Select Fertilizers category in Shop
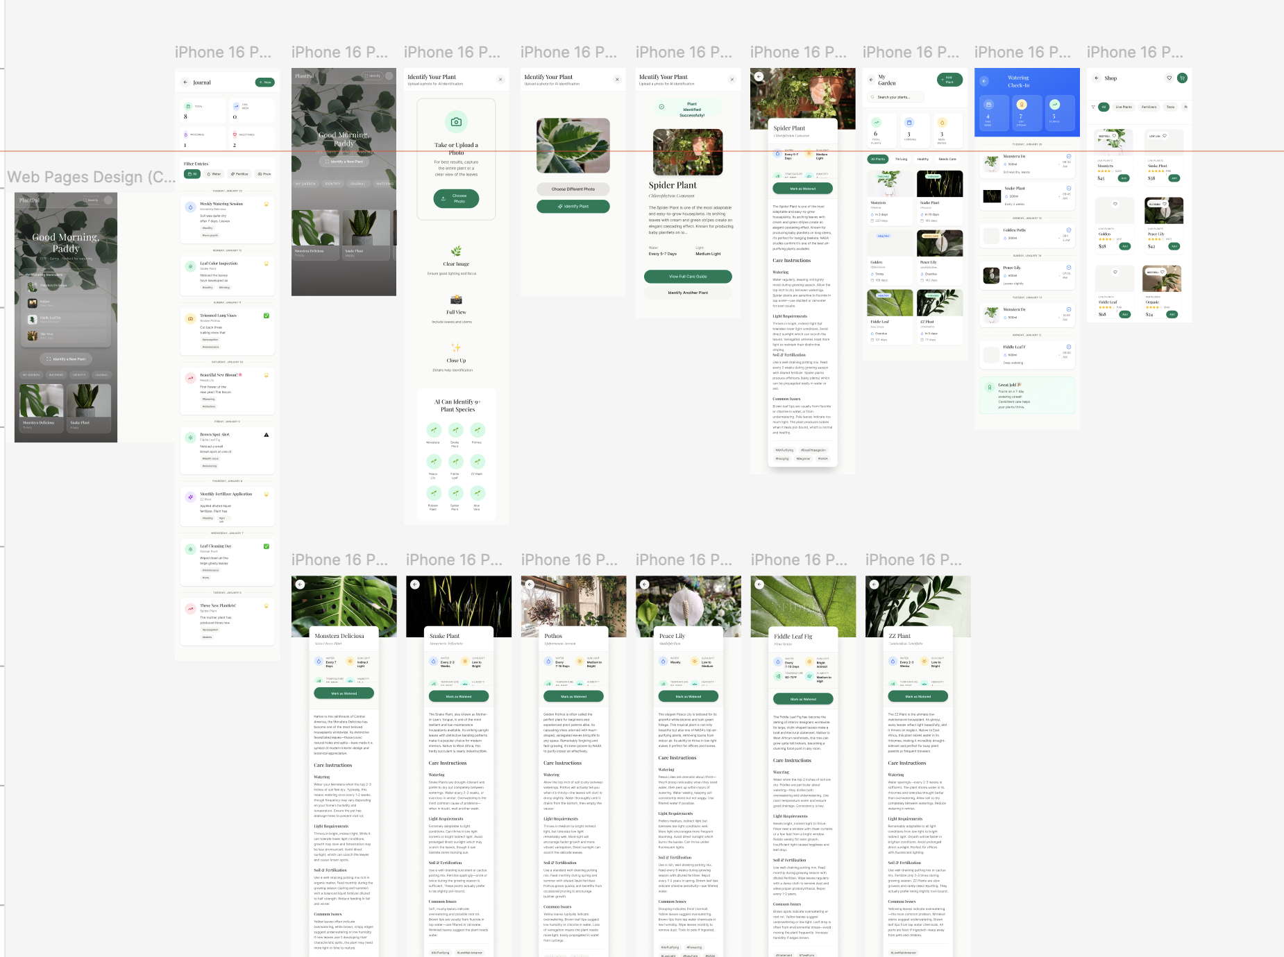This screenshot has width=1284, height=957. tap(1149, 107)
